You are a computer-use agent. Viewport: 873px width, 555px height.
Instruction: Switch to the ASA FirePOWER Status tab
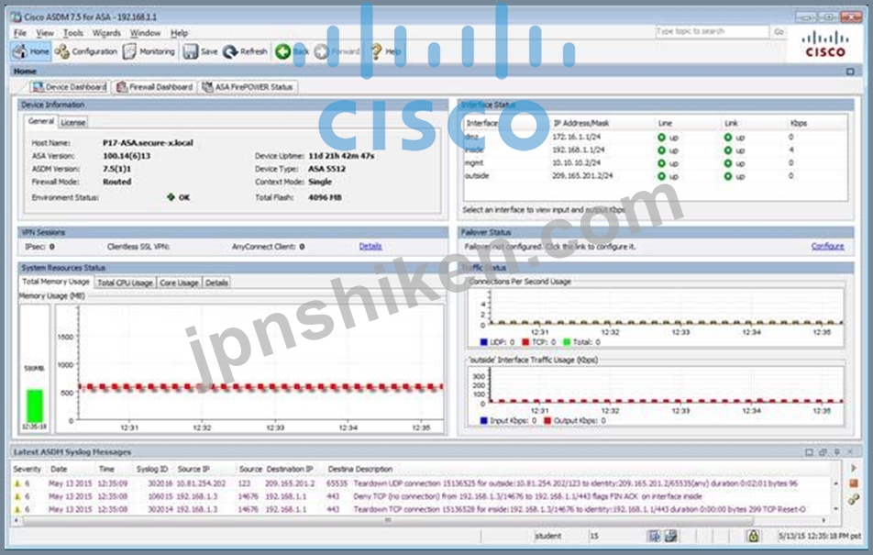(248, 87)
